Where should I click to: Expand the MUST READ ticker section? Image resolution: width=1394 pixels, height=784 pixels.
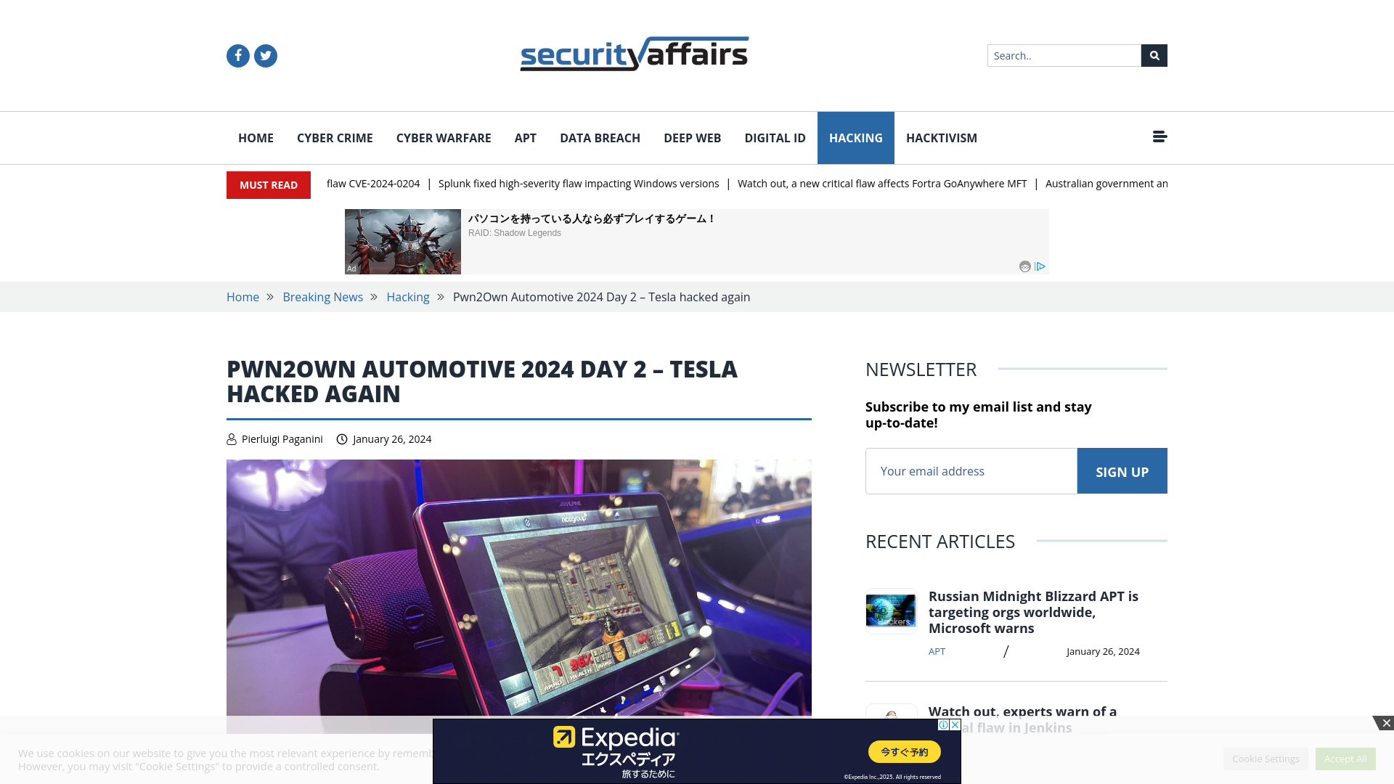[x=268, y=185]
